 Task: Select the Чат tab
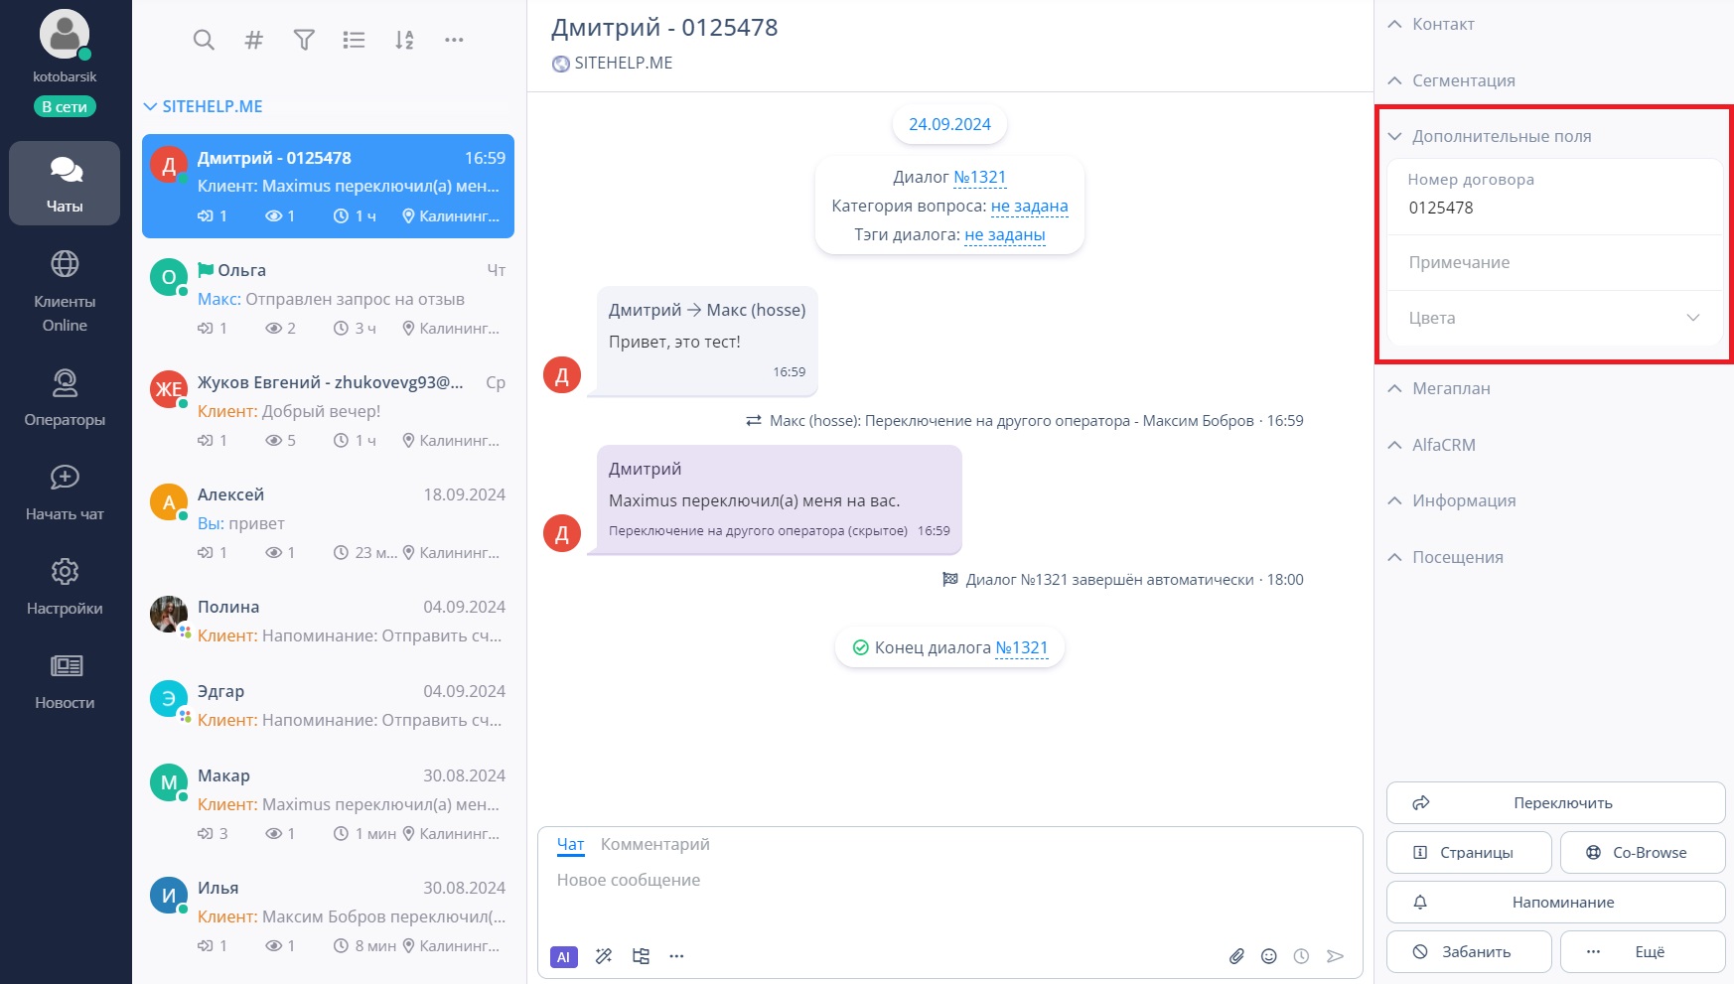click(x=570, y=844)
